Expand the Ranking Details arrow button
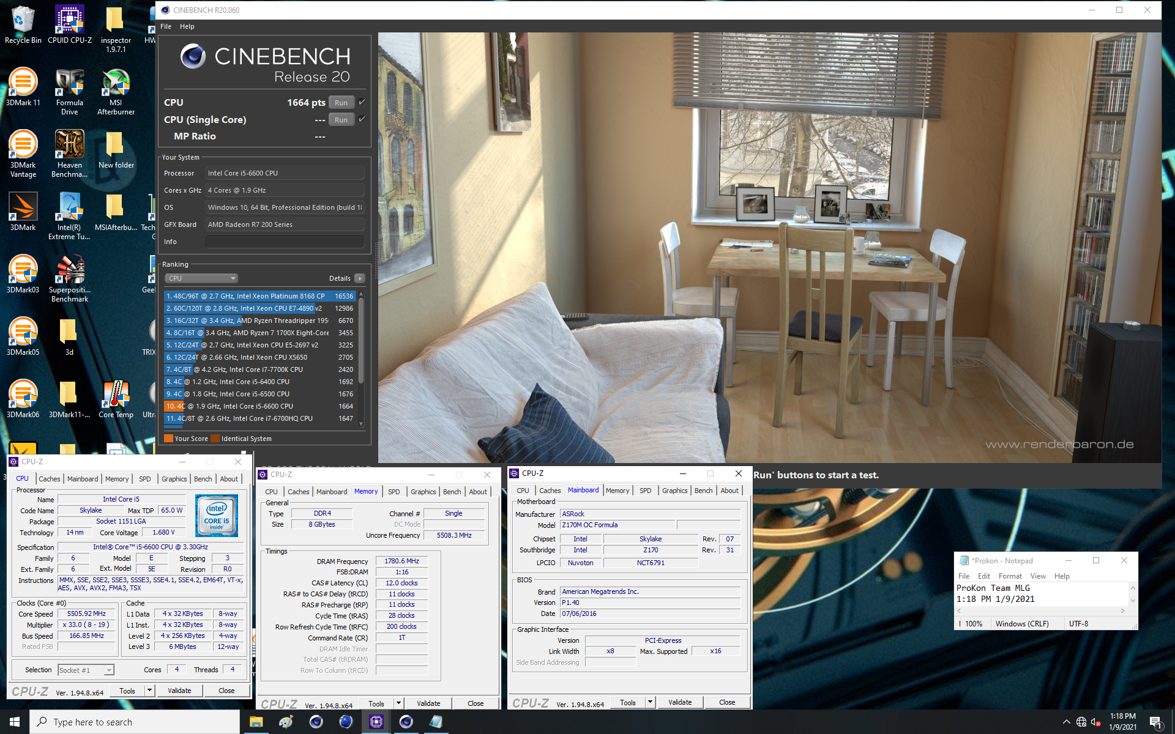Viewport: 1175px width, 734px height. coord(360,278)
